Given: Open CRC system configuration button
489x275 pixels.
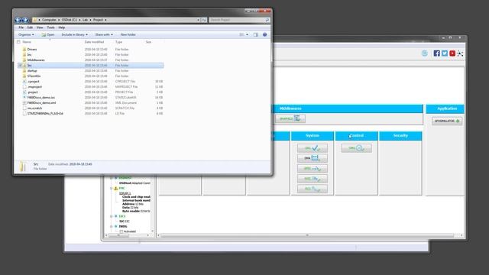Looking at the screenshot, I should click(x=313, y=148).
